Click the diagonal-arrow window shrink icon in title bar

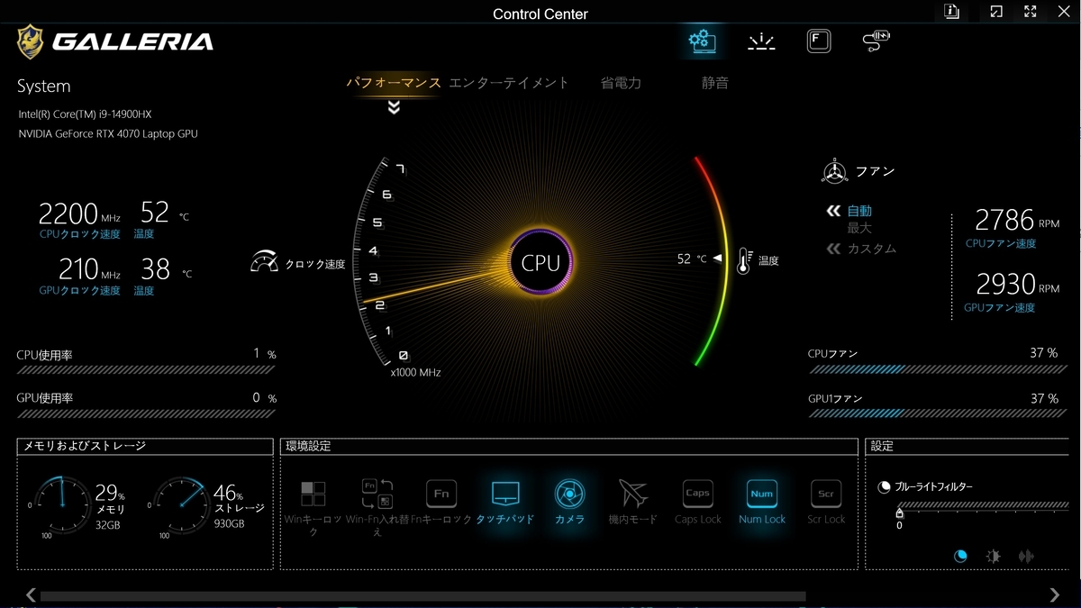996,12
